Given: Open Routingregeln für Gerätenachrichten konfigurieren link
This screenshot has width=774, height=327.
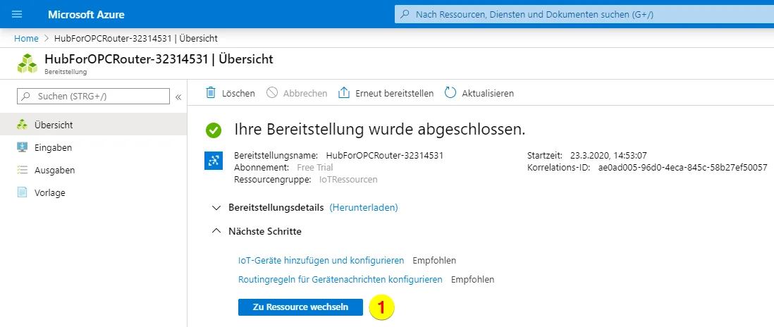Looking at the screenshot, I should [340, 280].
